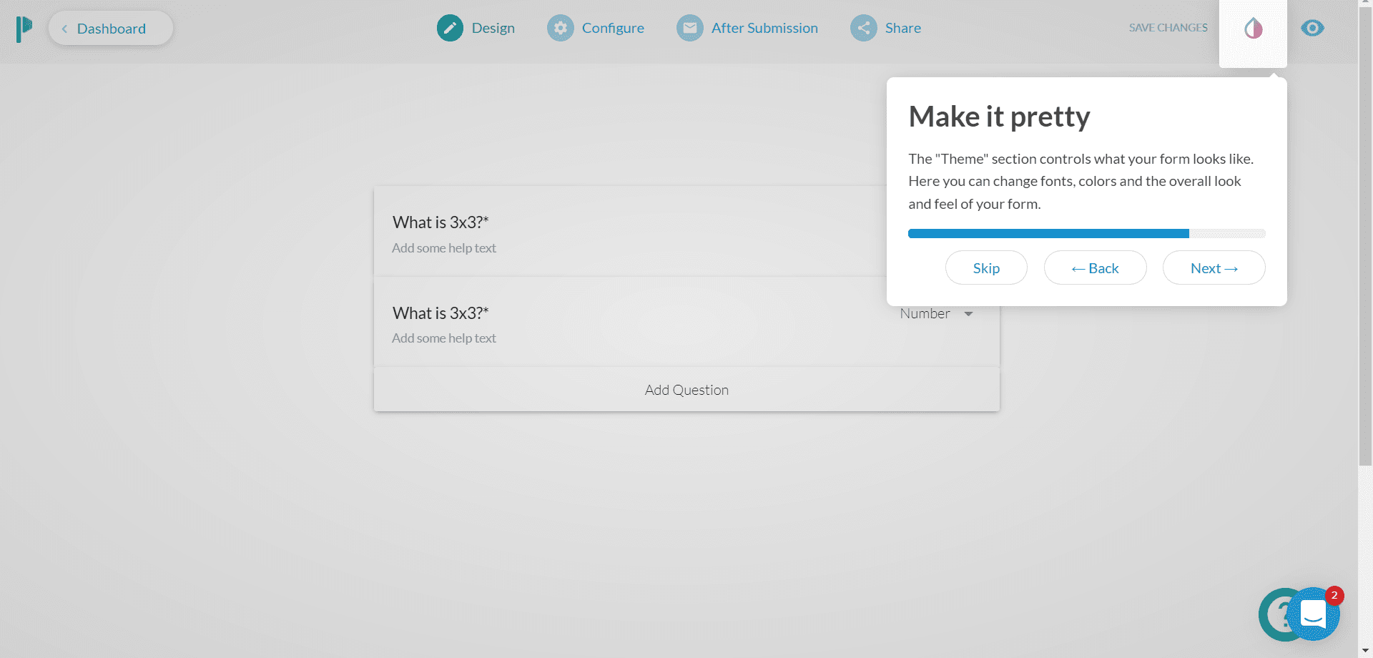Add help text to the first question
This screenshot has height=658, width=1373.
click(x=443, y=248)
